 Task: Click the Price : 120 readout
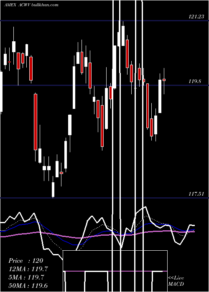tap(26, 261)
